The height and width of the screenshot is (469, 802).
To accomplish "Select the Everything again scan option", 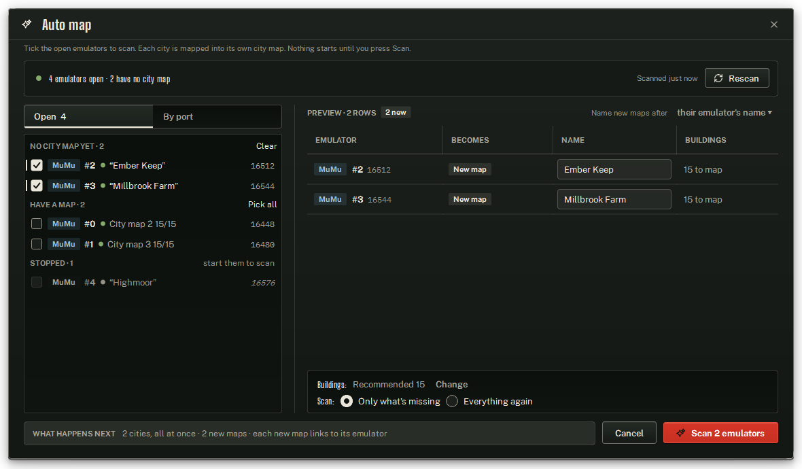I will point(452,402).
